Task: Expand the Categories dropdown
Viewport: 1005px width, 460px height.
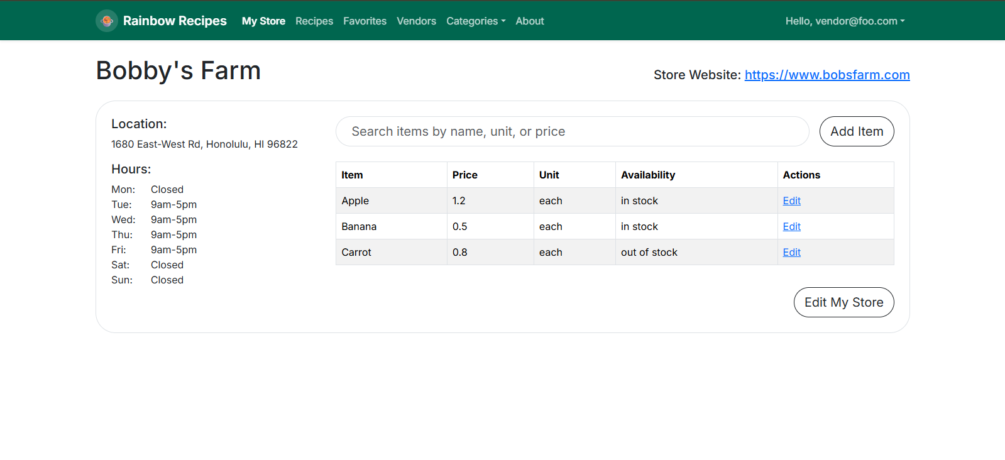Action: pos(475,21)
